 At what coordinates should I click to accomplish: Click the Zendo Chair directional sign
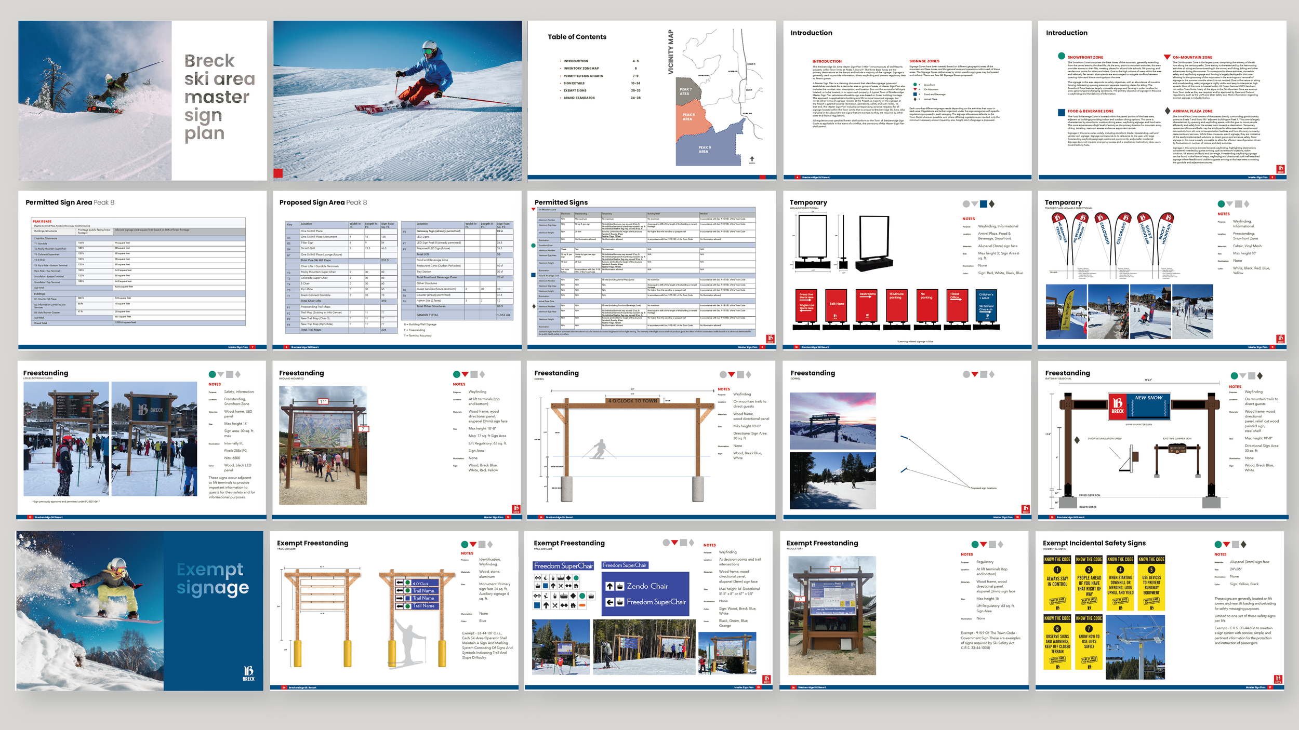tap(646, 586)
